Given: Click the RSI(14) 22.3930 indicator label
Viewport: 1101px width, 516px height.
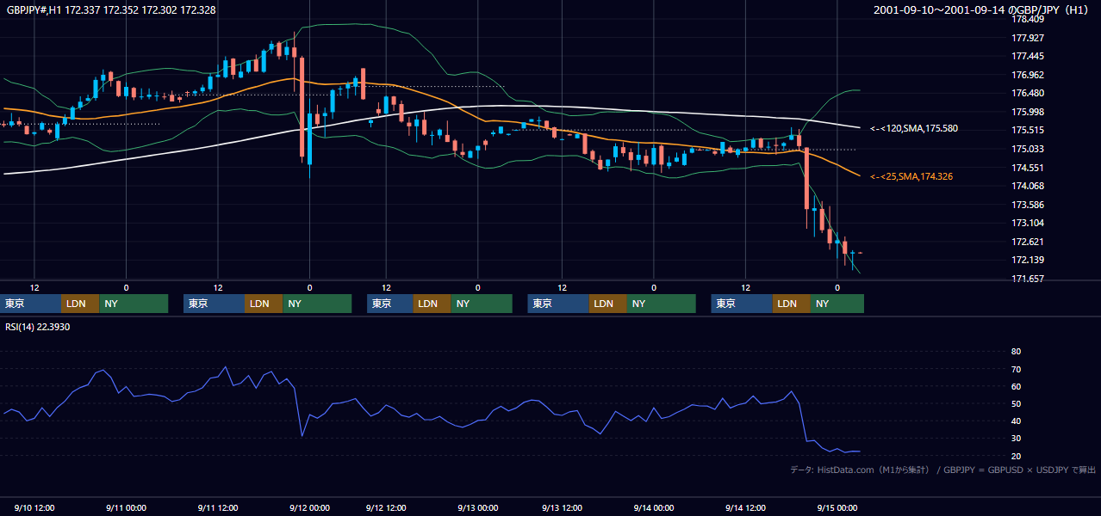Looking at the screenshot, I should (x=39, y=327).
